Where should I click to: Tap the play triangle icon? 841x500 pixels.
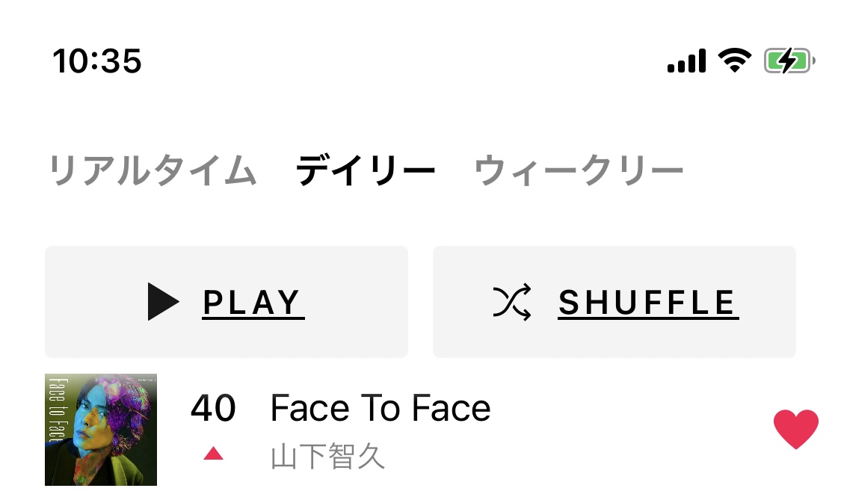pyautogui.click(x=163, y=301)
